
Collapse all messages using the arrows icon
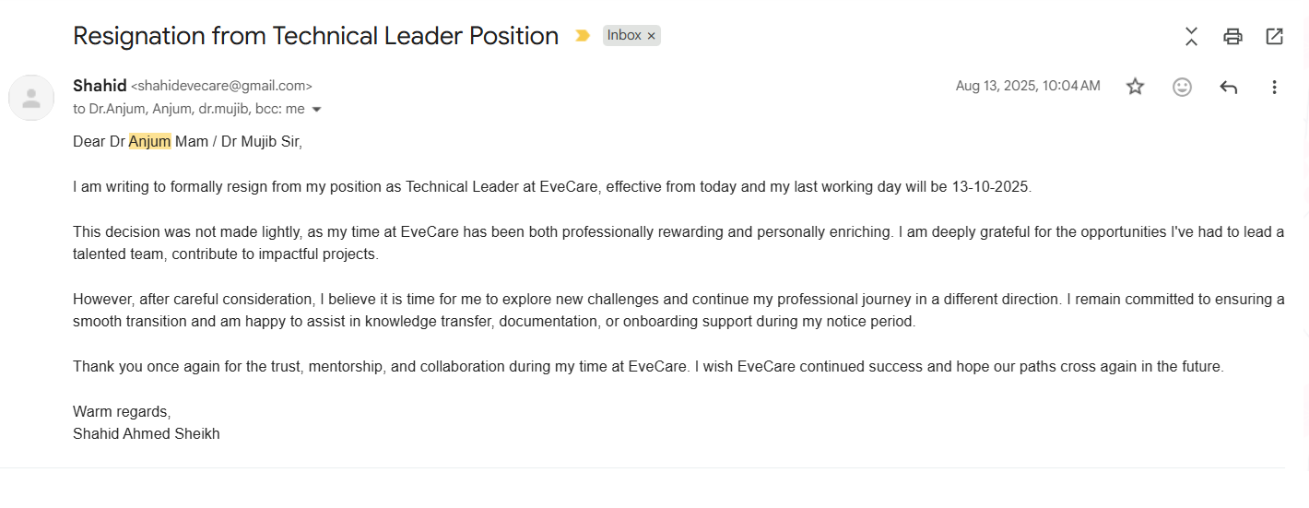coord(1191,36)
